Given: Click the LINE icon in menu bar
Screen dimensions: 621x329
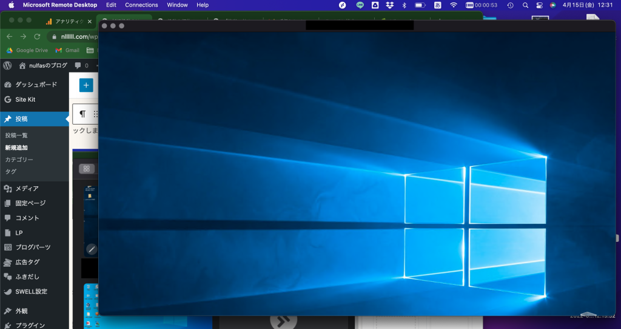Looking at the screenshot, I should point(360,5).
